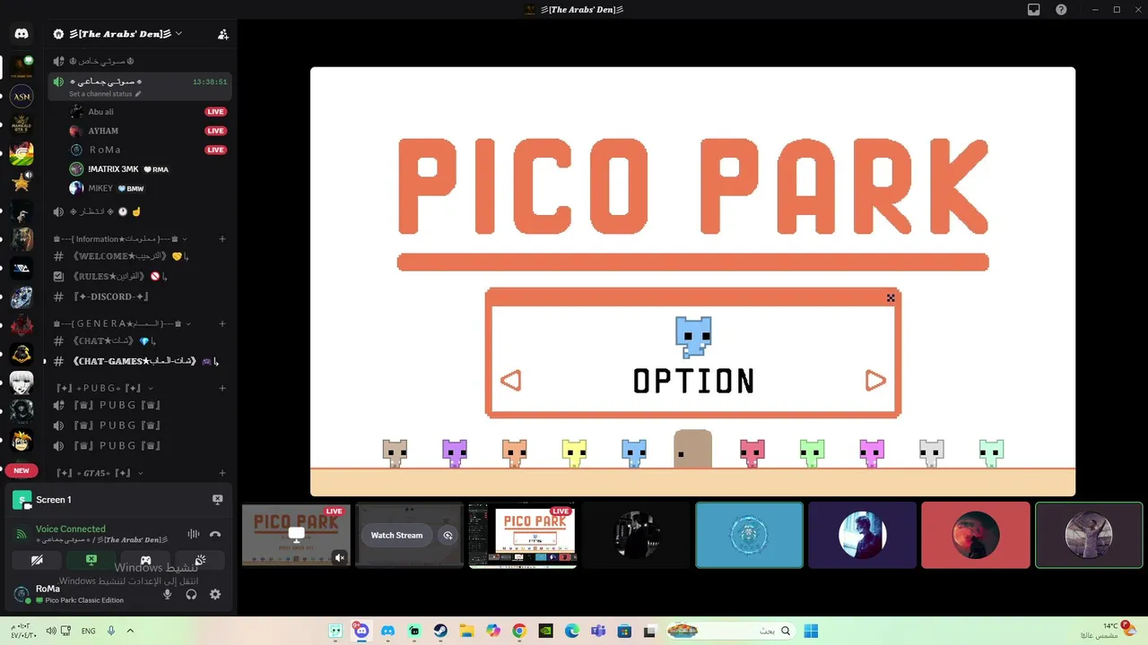This screenshot has width=1148, height=645.
Task: Open Microsoft Edge from the taskbar
Action: point(572,631)
